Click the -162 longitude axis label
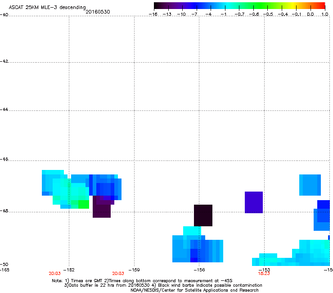 coord(69,270)
